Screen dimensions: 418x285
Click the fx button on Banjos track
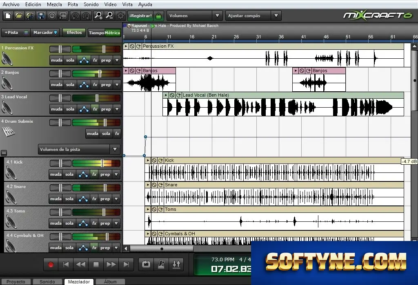point(95,85)
